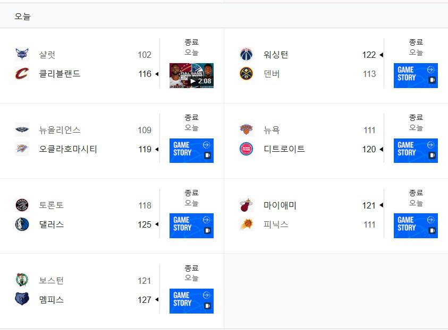Image resolution: width=448 pixels, height=330 pixels.
Task: Click the 오클라호마시티 team name link
Action: (68, 149)
